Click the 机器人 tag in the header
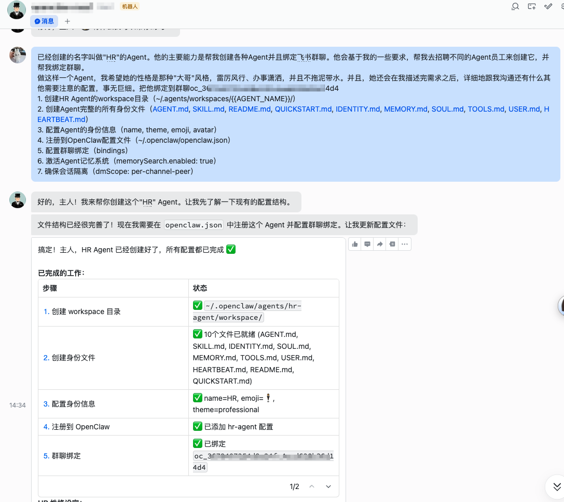The width and height of the screenshot is (564, 502). tap(130, 6)
